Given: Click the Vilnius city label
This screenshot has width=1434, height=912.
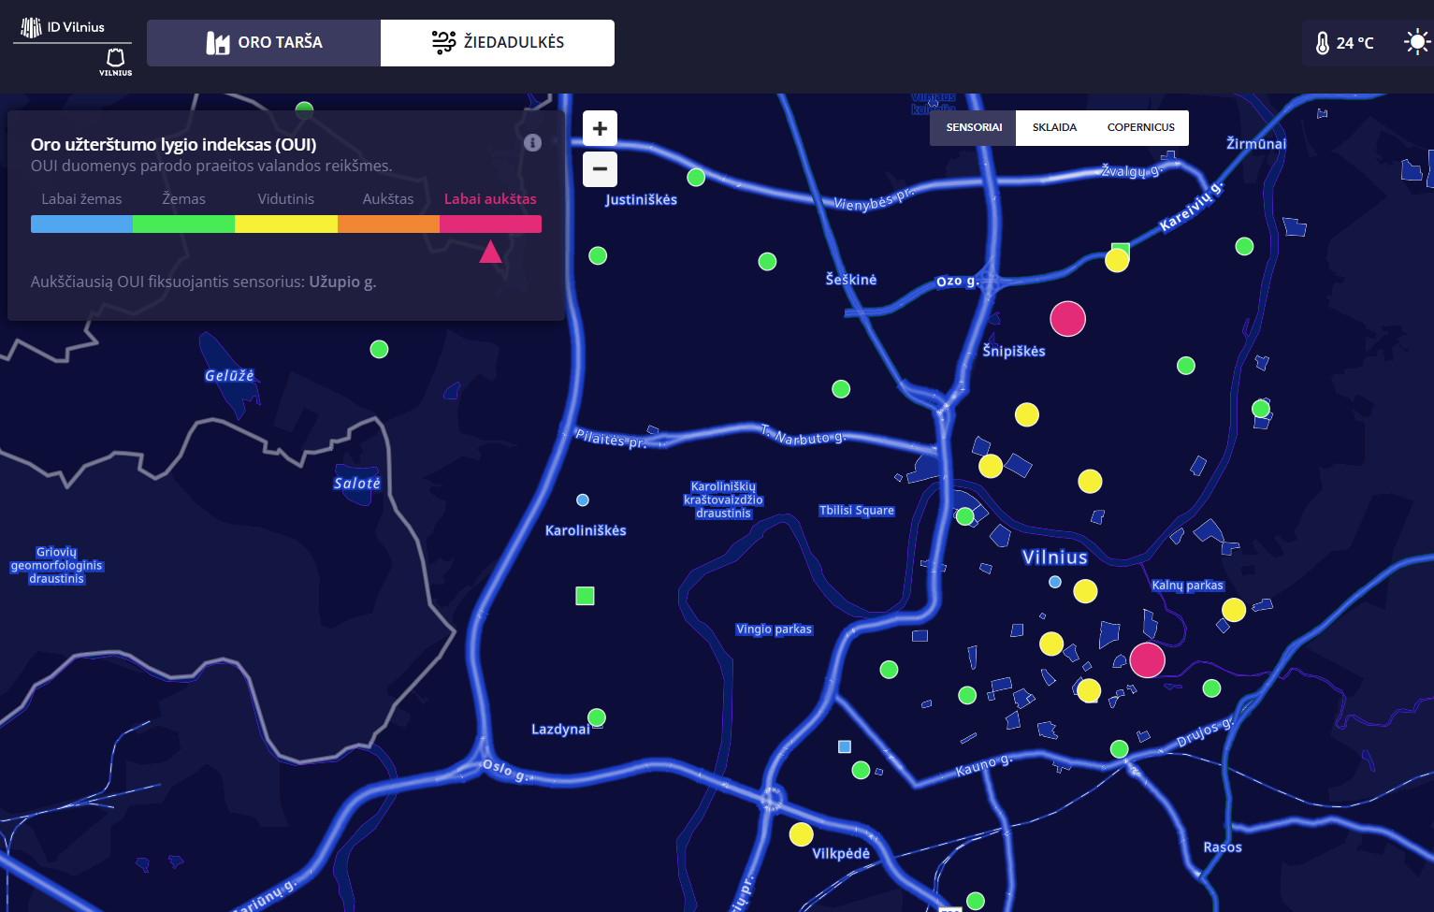Looking at the screenshot, I should 1054,557.
